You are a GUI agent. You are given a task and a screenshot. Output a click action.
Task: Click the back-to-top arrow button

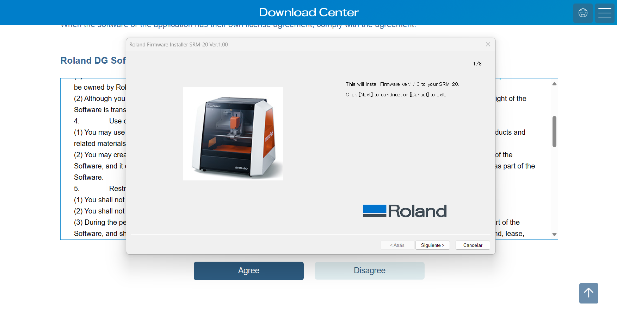click(588, 293)
